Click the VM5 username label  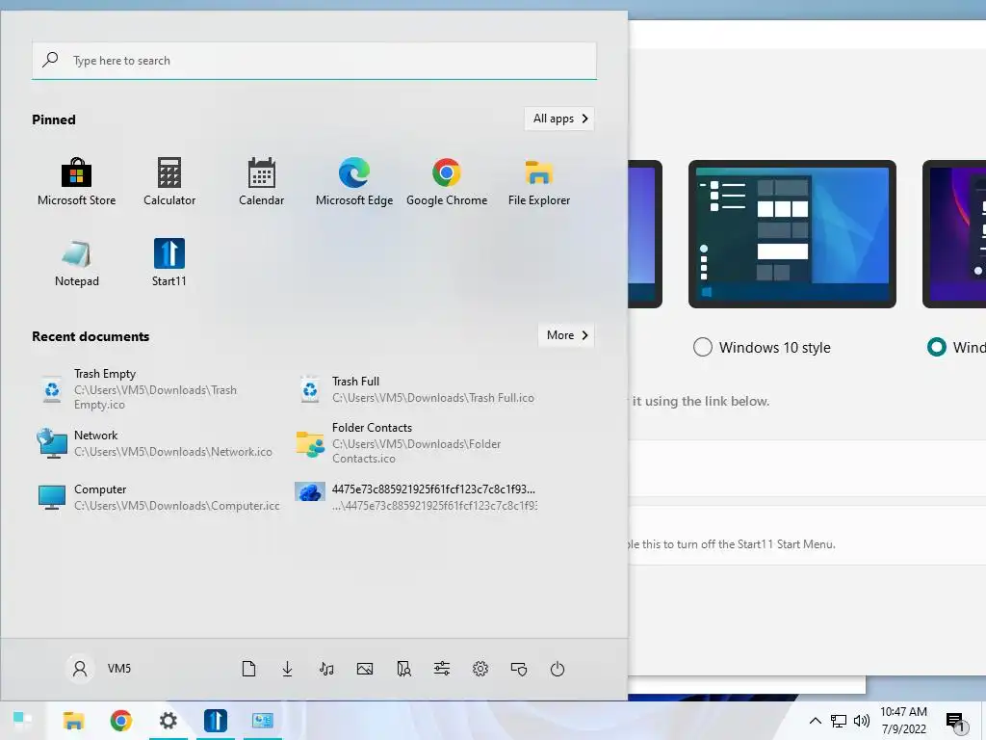pyautogui.click(x=119, y=669)
